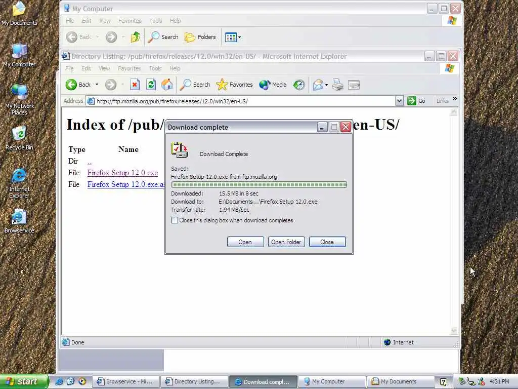The height and width of the screenshot is (389, 518).
Task: Open Tools menu in Internet Explorer
Action: click(155, 68)
